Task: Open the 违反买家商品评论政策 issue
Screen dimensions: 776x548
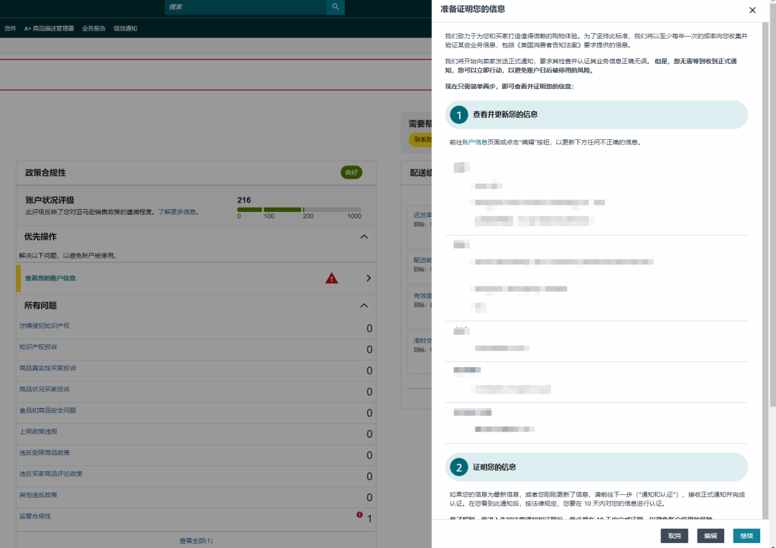Action: [x=51, y=474]
